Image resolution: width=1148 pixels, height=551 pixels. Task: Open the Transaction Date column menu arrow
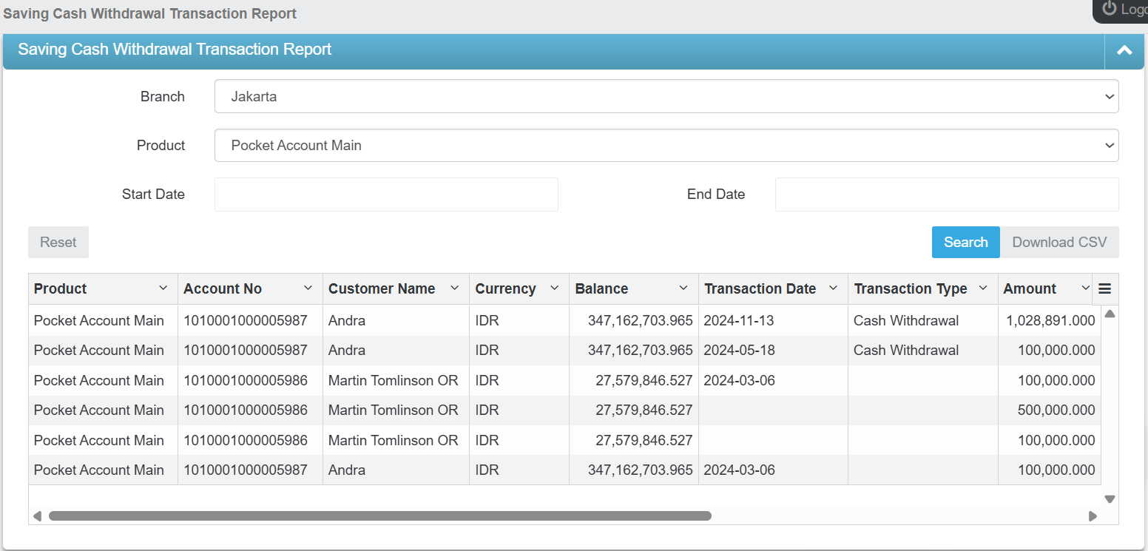(x=833, y=288)
